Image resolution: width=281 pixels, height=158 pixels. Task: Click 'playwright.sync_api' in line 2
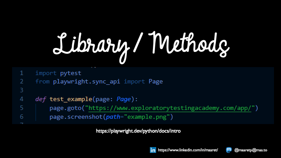point(86,82)
